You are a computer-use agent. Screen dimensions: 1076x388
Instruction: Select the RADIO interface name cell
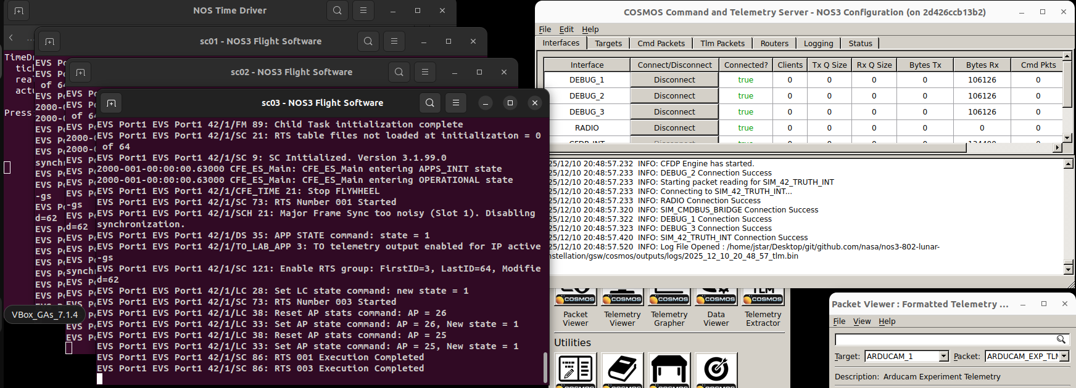(587, 127)
